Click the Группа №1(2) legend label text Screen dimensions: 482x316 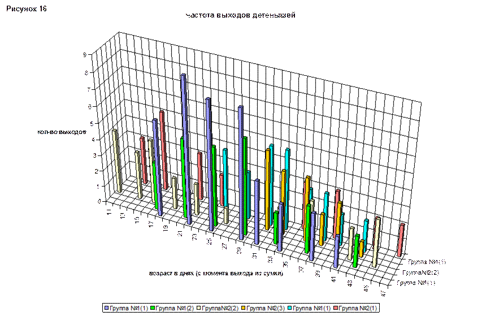[173, 308]
